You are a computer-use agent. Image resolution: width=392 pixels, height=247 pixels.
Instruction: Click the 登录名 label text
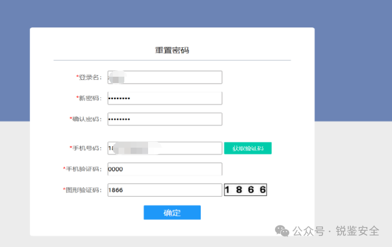(90, 77)
